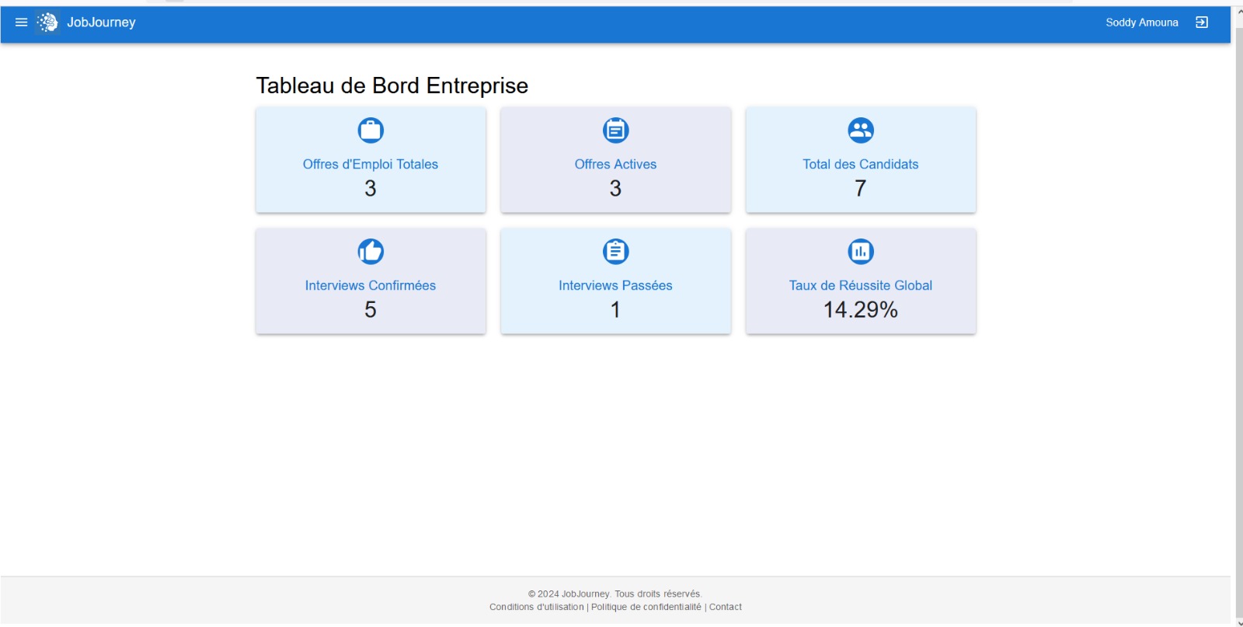Click the JobJourney logo icon
Screen dimensions: 1243x627
point(47,23)
